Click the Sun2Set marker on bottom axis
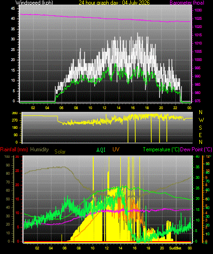Image resolution: width=213 pixels, height=254 pixels. click(x=175, y=248)
